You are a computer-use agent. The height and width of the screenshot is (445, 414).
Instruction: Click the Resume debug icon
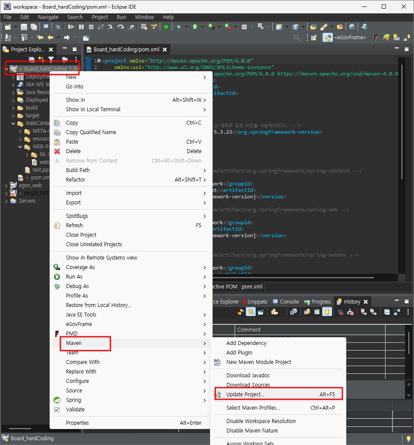coord(71,27)
